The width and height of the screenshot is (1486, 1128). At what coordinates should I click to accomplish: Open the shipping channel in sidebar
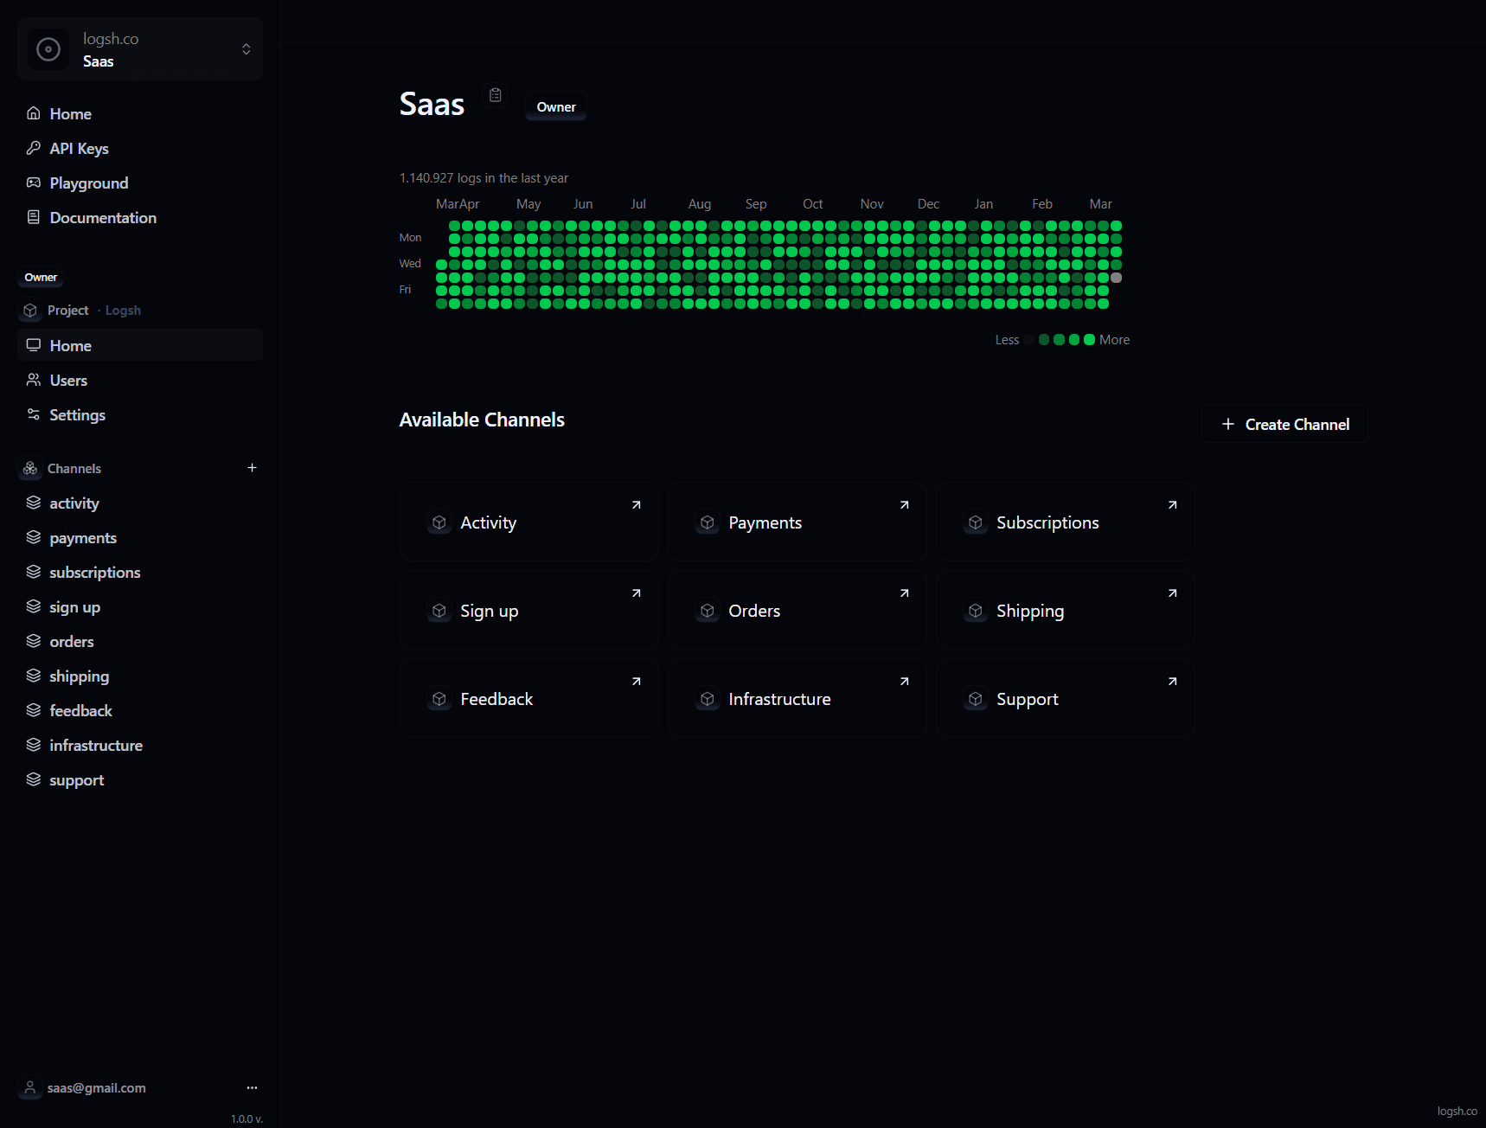[x=140, y=676]
